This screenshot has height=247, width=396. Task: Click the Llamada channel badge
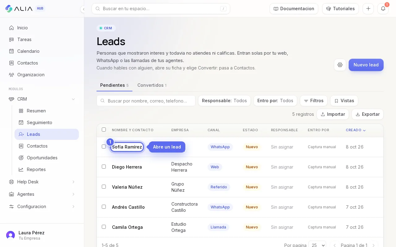tap(218, 227)
